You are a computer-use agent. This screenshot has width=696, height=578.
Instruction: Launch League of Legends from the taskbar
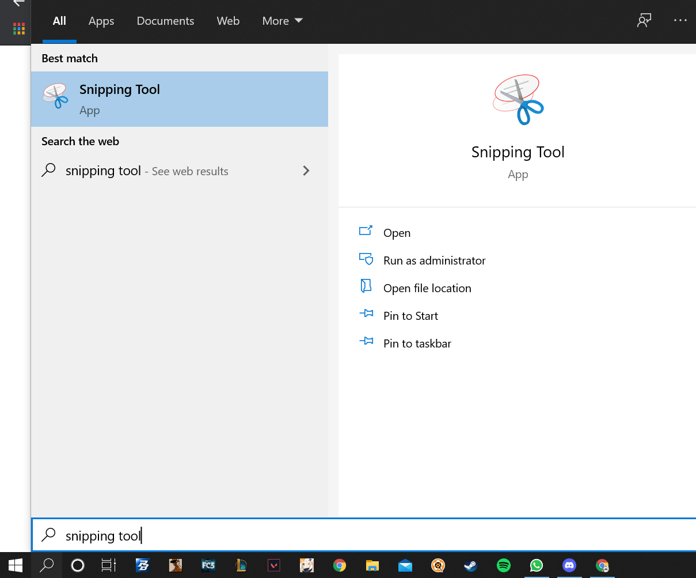point(241,565)
